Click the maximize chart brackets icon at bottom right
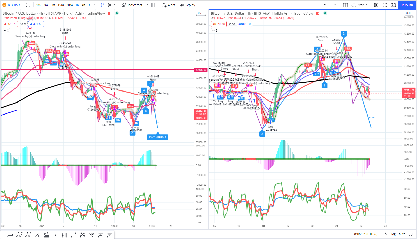This screenshot has height=239, width=417. click(x=411, y=234)
